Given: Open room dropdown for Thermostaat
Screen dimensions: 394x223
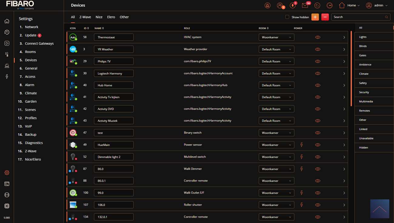Looking at the screenshot, I should [x=276, y=37].
